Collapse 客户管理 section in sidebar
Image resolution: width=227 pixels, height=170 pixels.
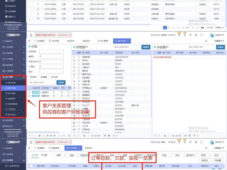(13, 77)
